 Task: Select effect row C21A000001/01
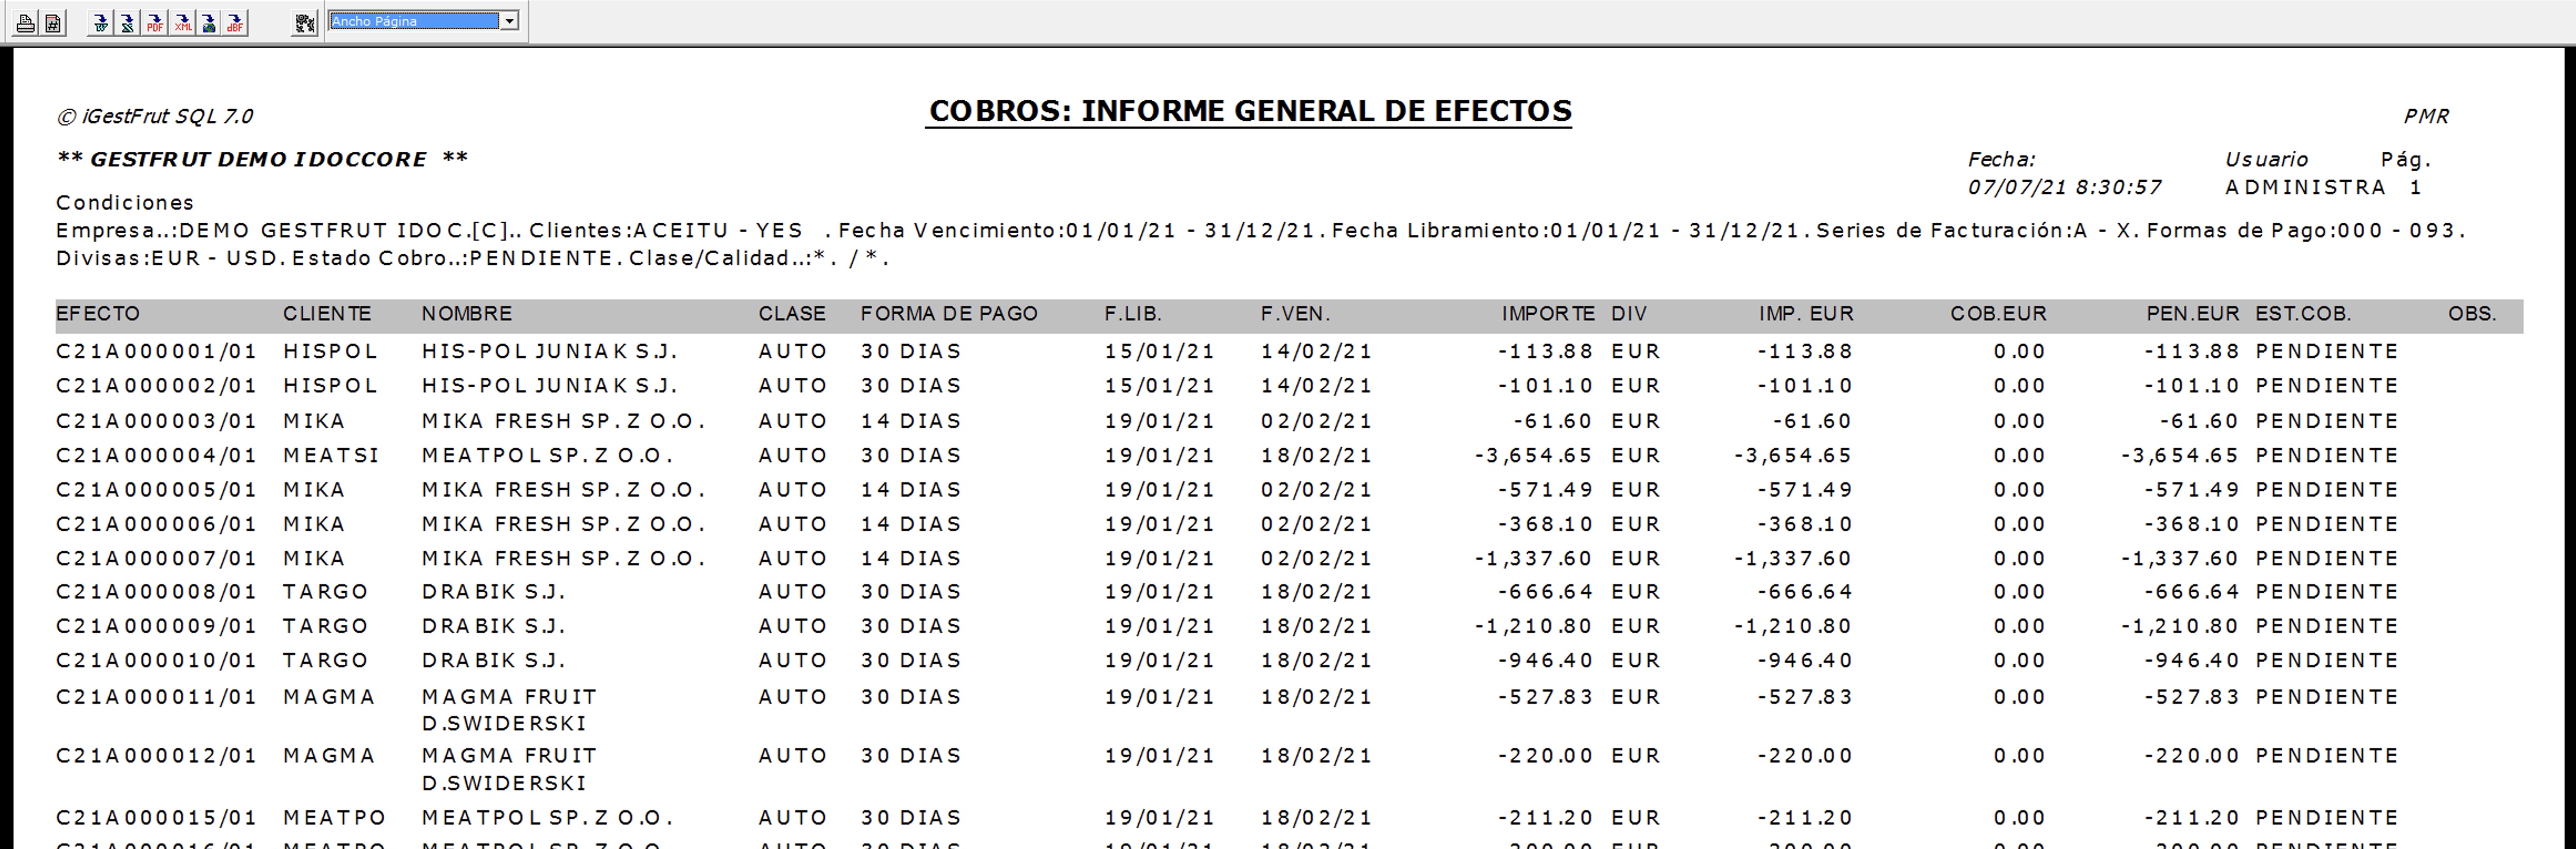[x=156, y=352]
